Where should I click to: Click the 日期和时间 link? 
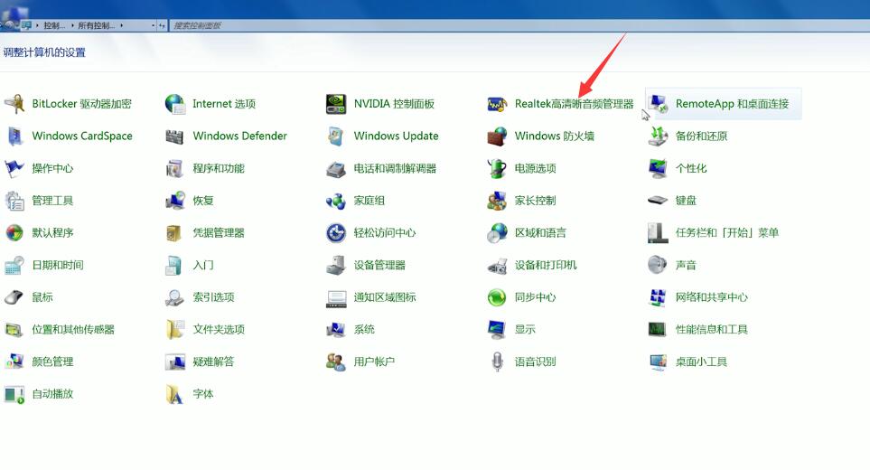(58, 265)
